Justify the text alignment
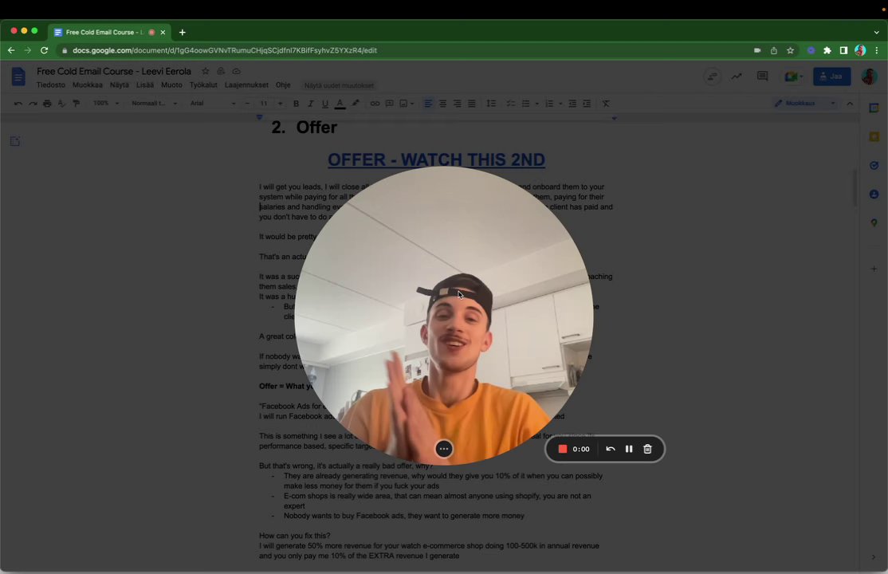This screenshot has width=888, height=574. tap(471, 104)
